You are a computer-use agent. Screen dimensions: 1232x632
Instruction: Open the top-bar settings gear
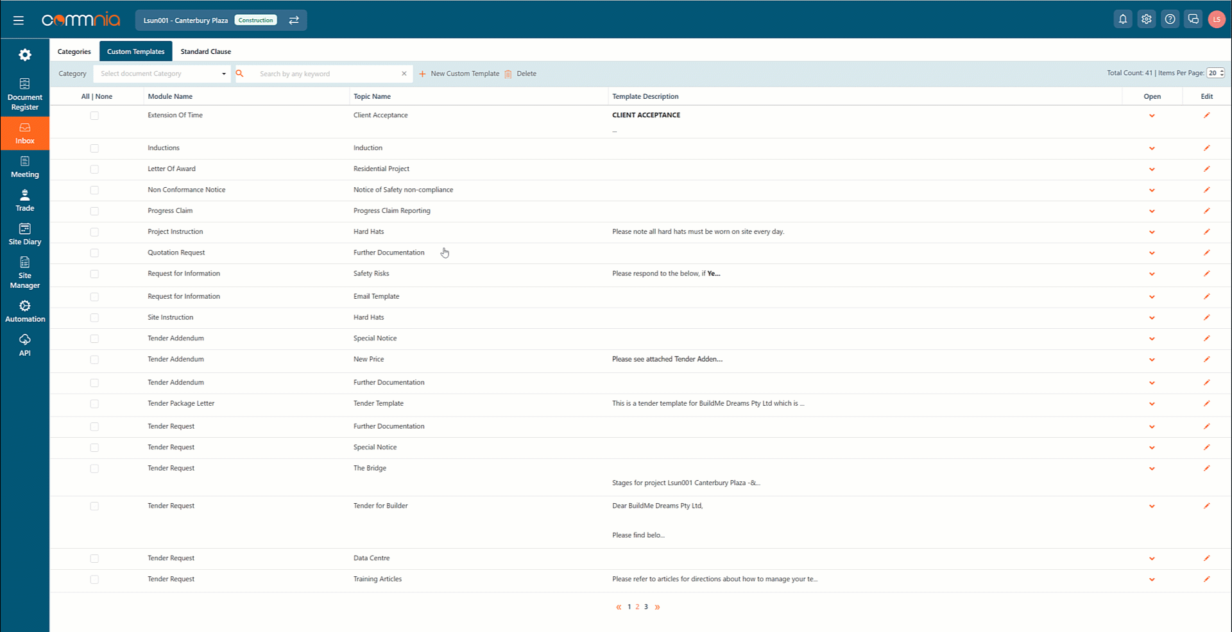pyautogui.click(x=1147, y=19)
